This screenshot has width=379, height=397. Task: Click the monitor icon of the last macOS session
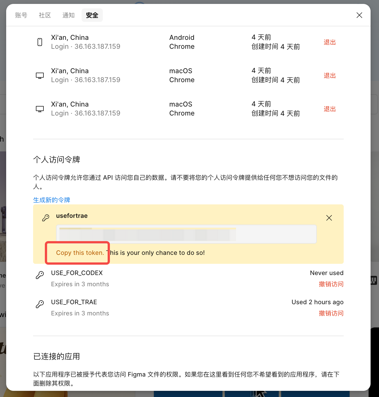pyautogui.click(x=40, y=109)
